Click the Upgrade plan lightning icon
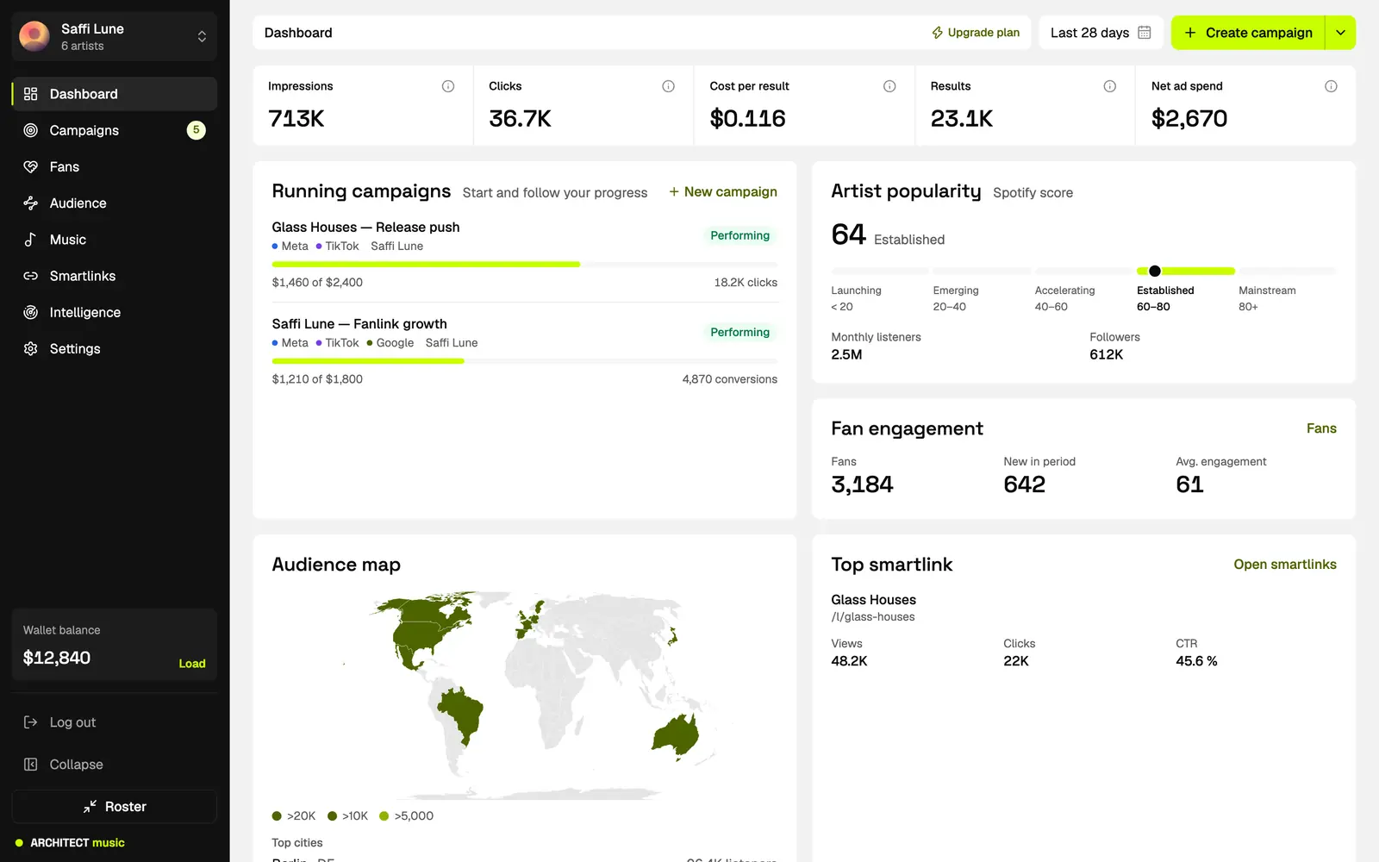The width and height of the screenshot is (1379, 862). 938,33
